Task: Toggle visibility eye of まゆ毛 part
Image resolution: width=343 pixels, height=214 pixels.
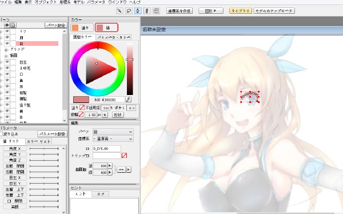Action: [7, 68]
